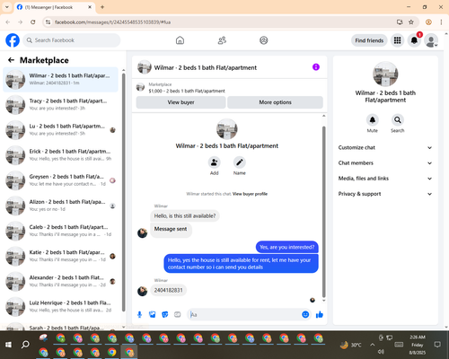The image size is (449, 359).
Task: Open Erick conversation in chat list
Action: coord(60,155)
